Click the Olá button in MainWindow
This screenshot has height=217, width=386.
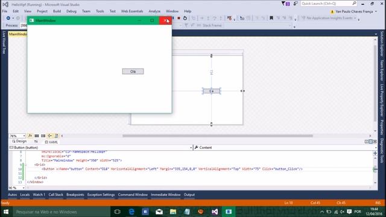pyautogui.click(x=133, y=71)
